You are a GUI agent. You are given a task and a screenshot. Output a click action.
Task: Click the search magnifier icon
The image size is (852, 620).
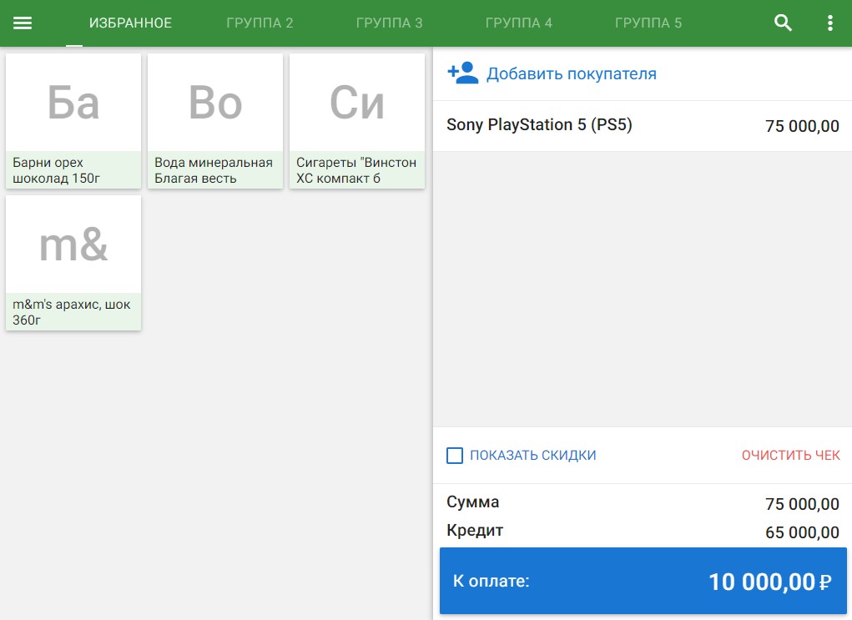point(783,23)
